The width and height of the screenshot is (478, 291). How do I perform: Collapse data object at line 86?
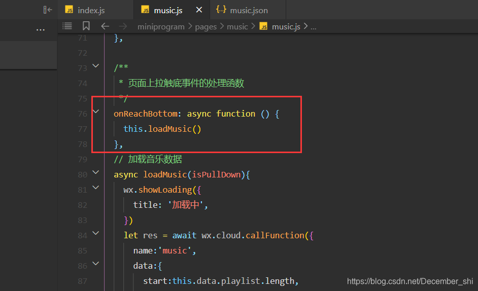coord(96,264)
